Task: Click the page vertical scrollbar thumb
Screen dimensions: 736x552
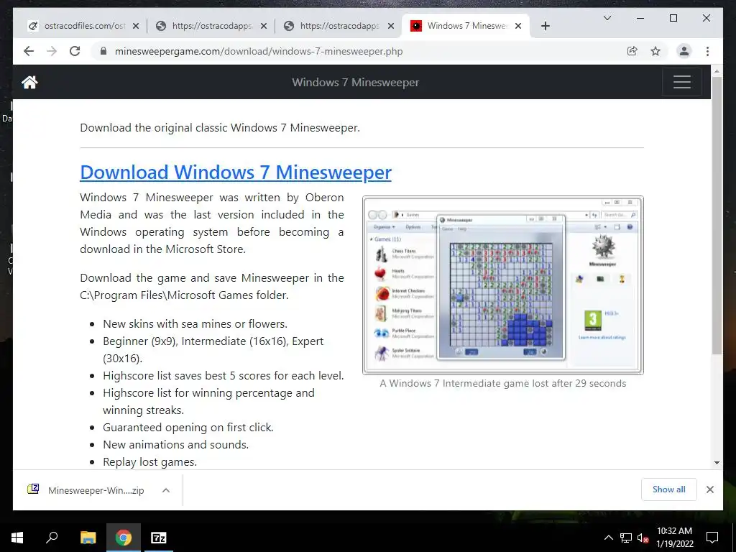Action: pyautogui.click(x=717, y=215)
